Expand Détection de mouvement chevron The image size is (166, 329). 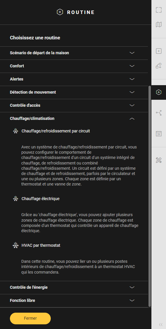(x=132, y=92)
